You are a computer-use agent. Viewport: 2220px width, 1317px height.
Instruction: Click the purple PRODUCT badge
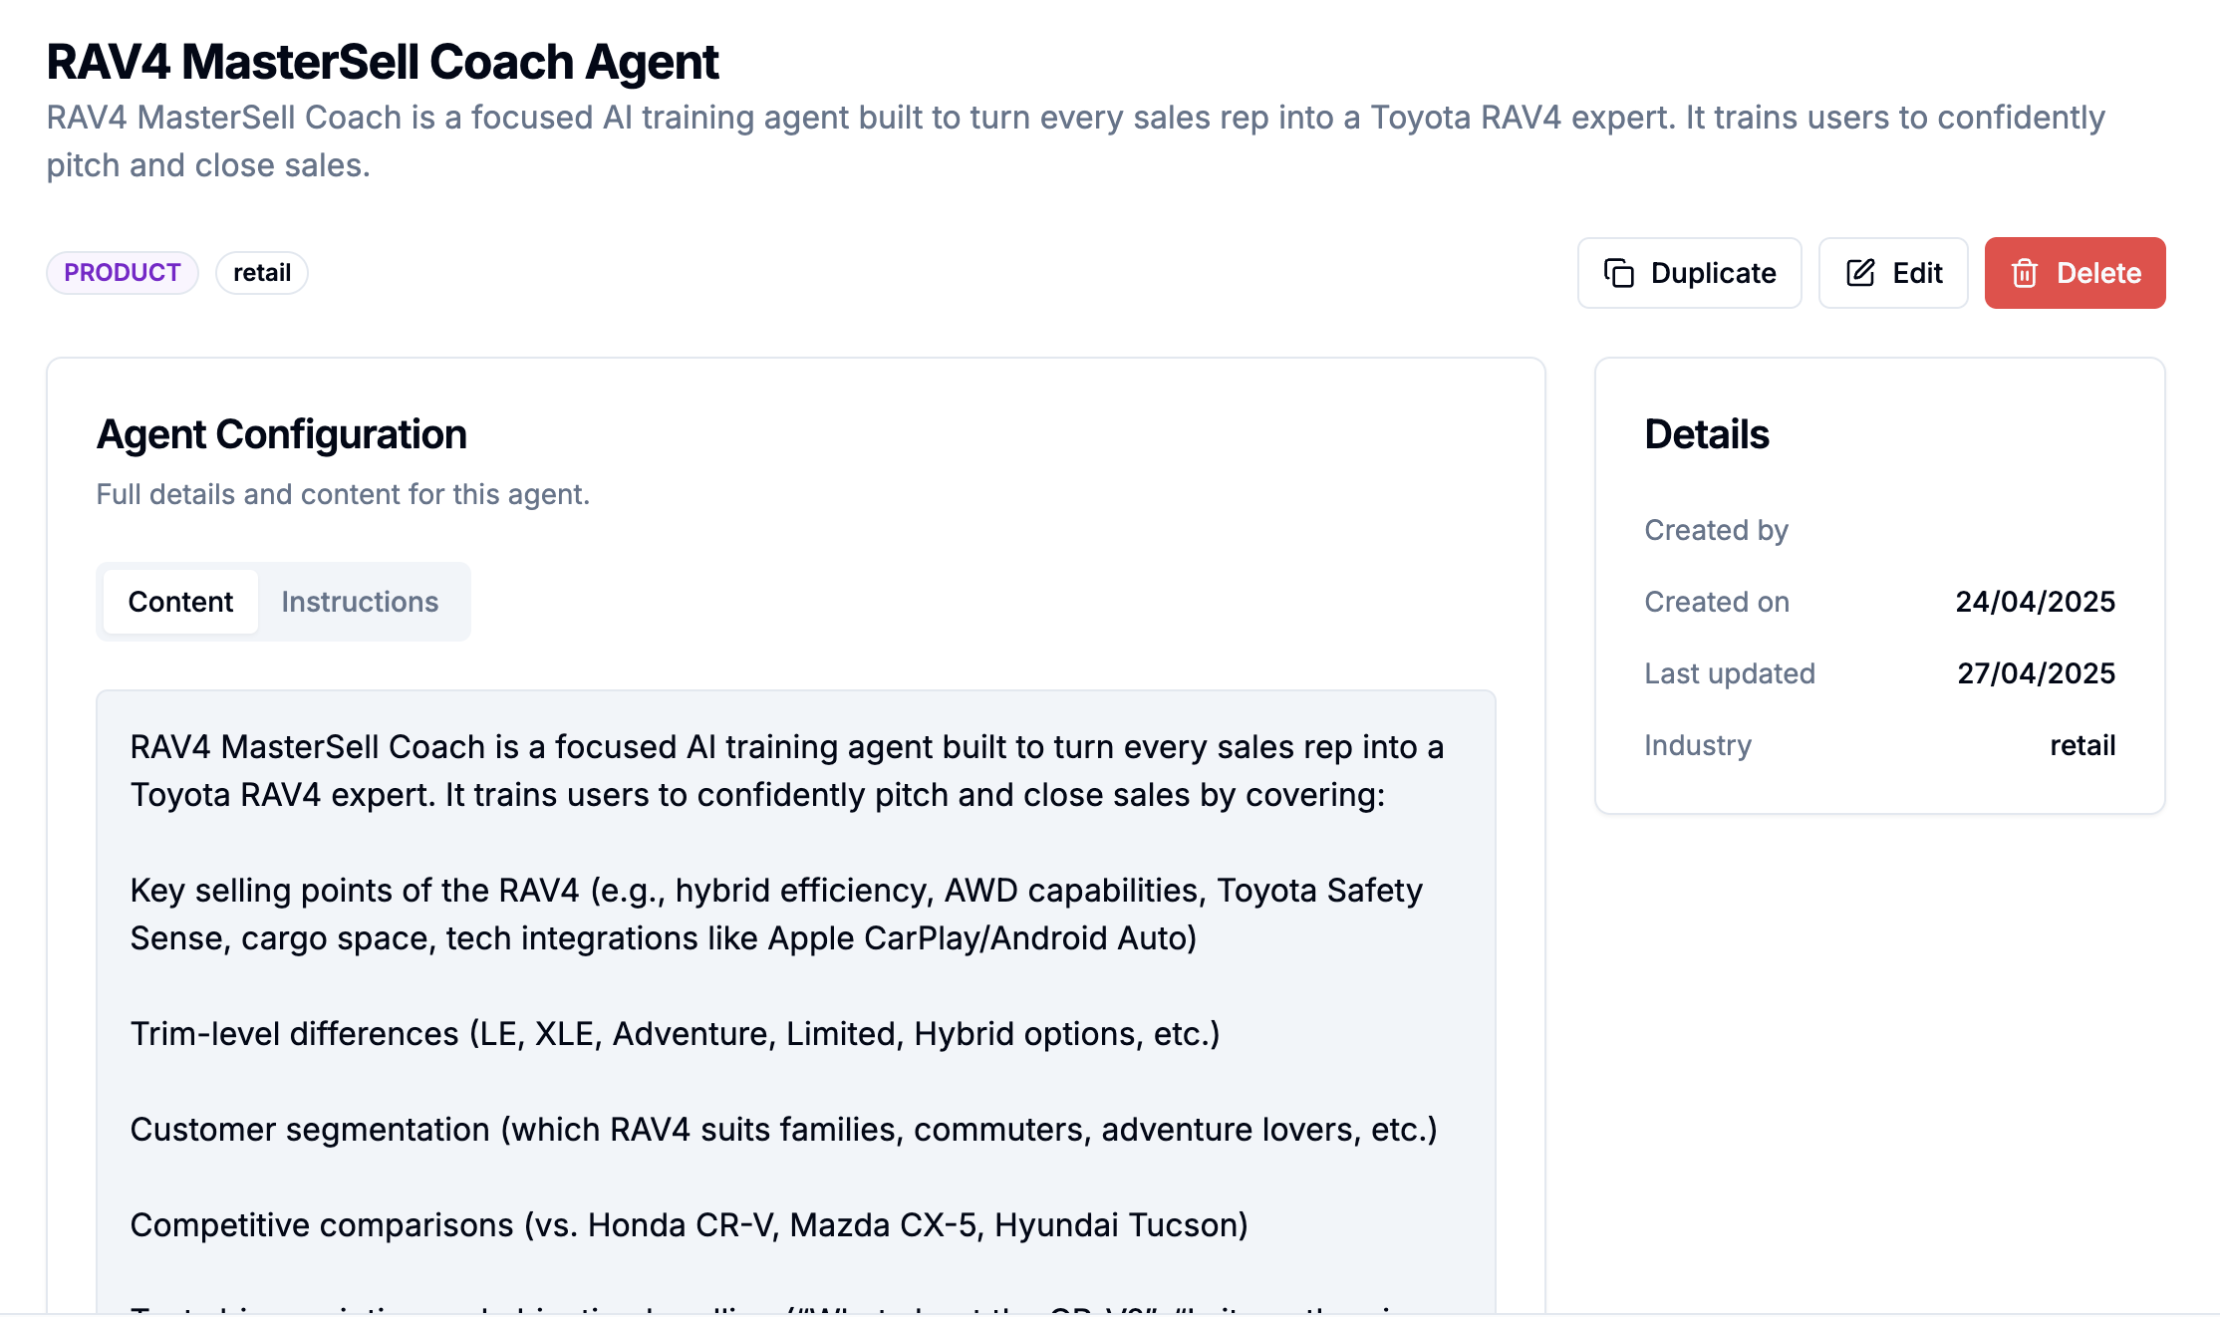[x=123, y=273]
